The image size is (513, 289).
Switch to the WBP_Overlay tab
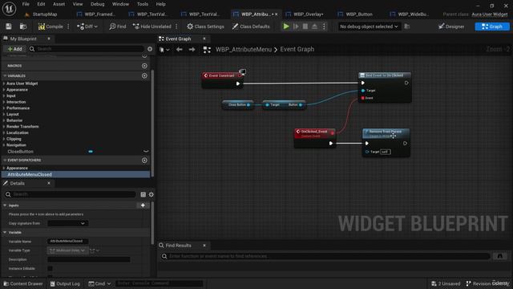tap(308, 14)
